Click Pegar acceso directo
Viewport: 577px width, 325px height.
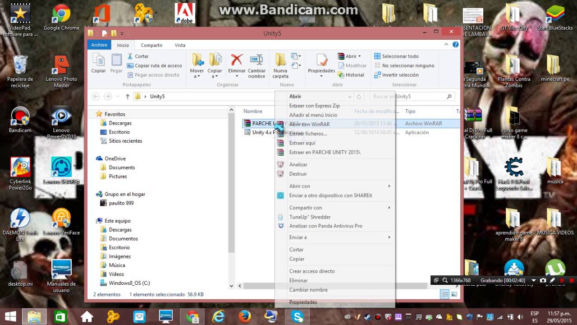point(153,75)
